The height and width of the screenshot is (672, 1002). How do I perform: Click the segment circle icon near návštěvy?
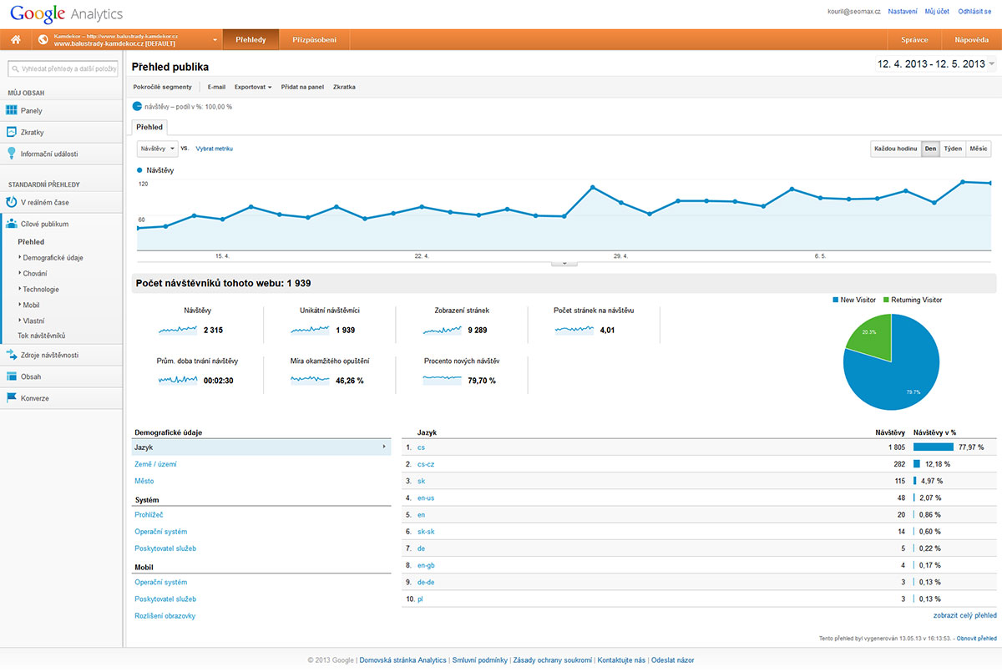(x=137, y=107)
